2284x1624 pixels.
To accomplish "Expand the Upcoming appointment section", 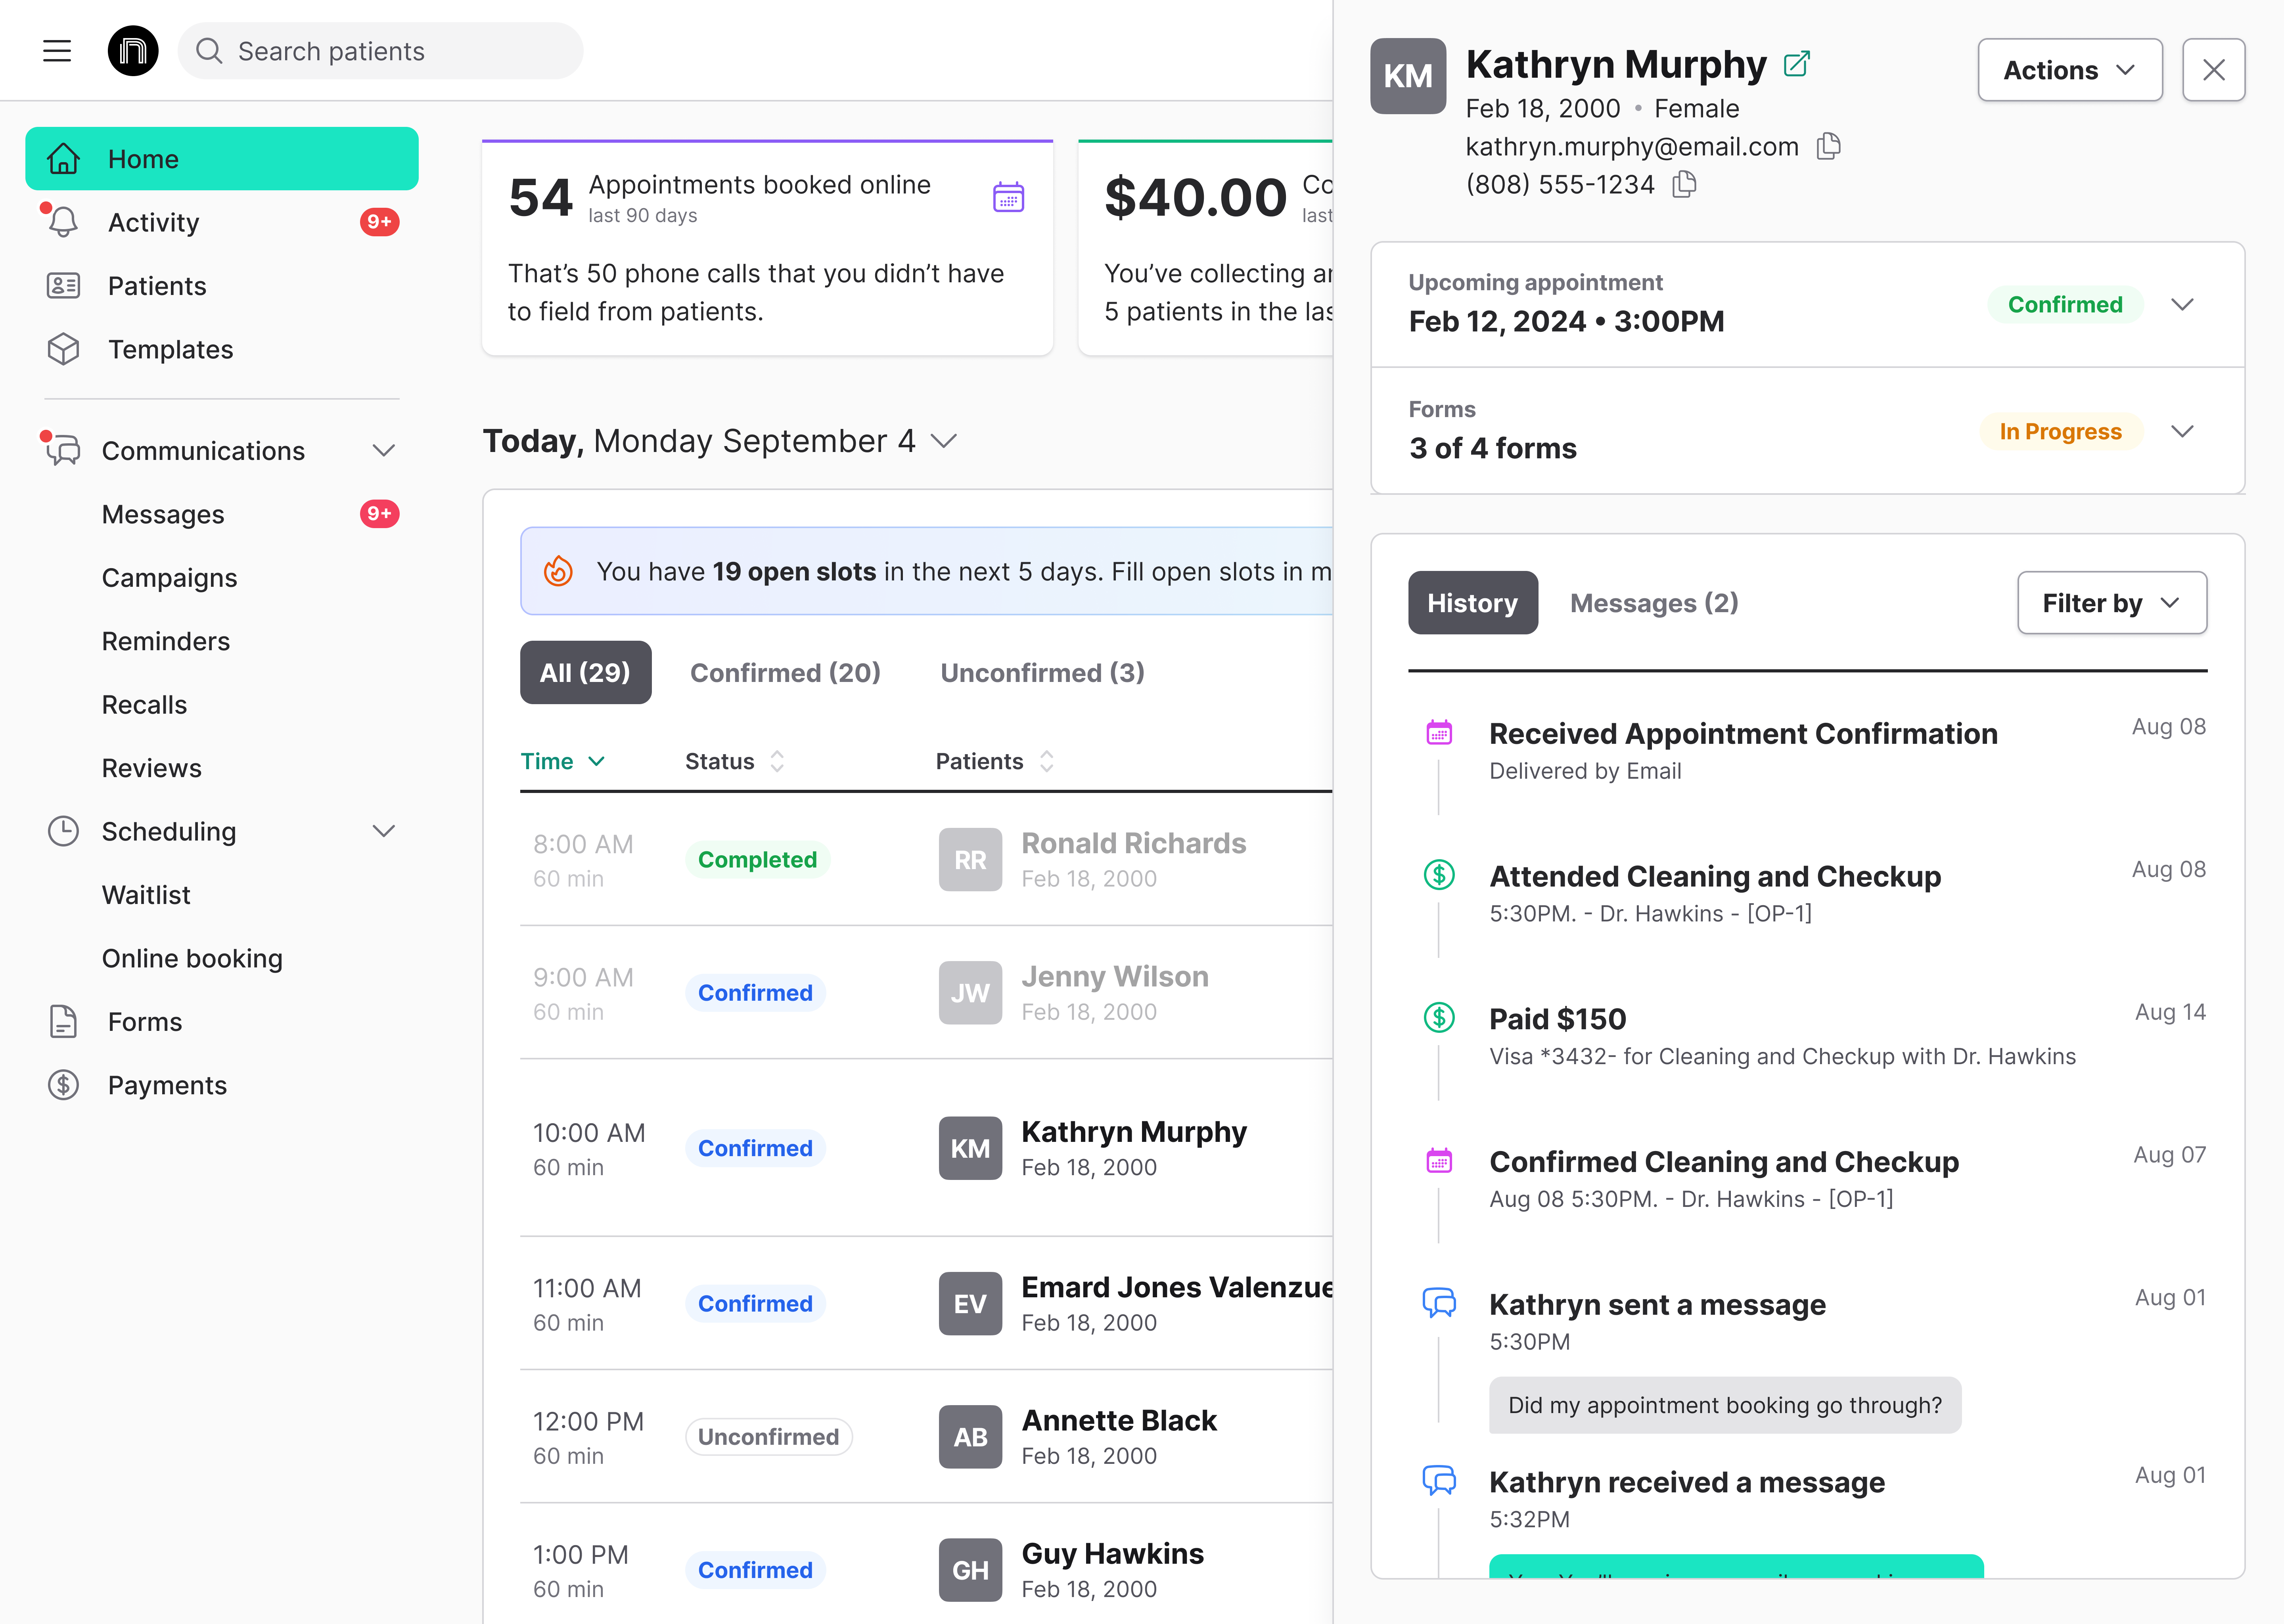I will pyautogui.click(x=2182, y=305).
